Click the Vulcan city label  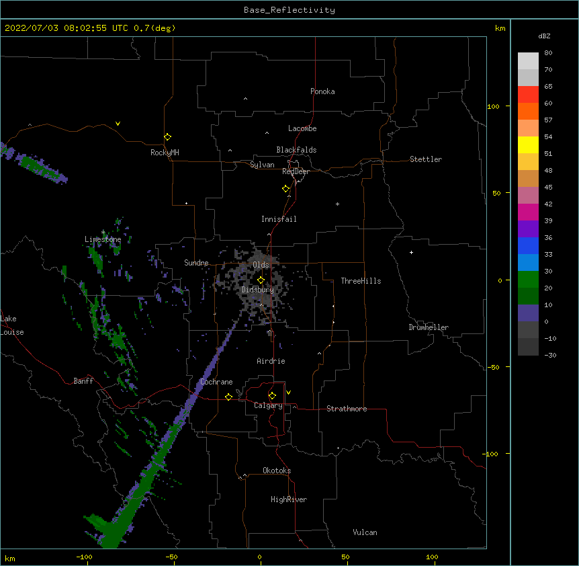coord(365,532)
